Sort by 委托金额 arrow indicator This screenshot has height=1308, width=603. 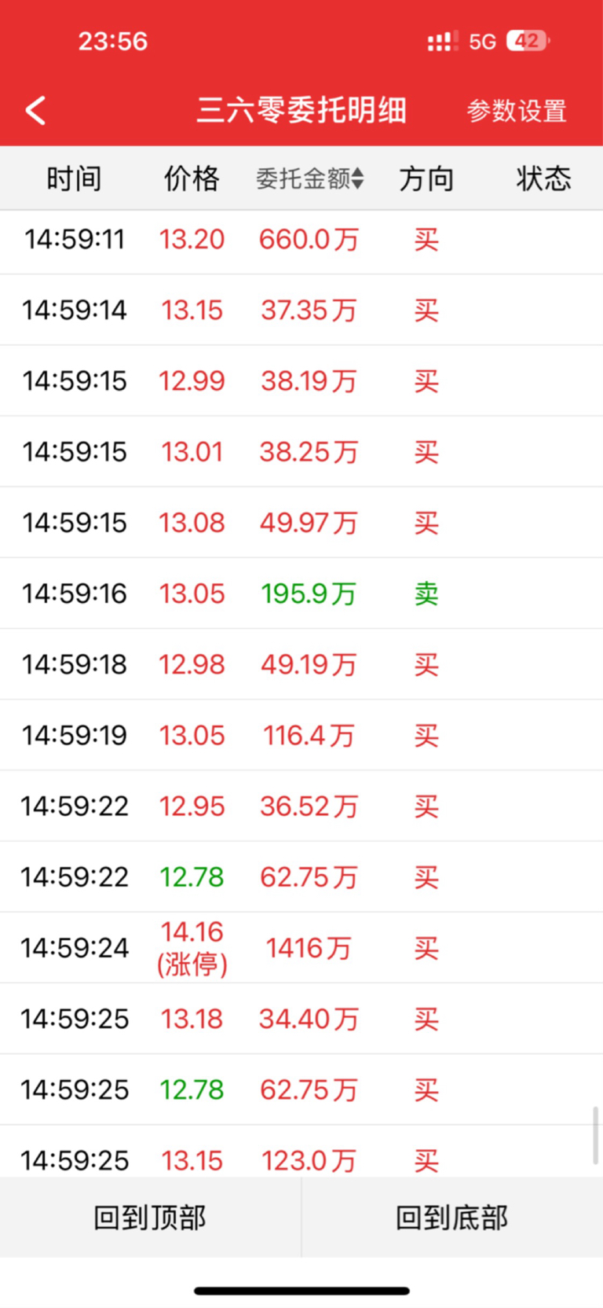357,178
